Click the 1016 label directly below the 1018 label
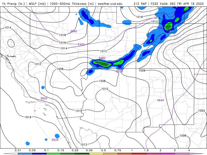 pyautogui.click(x=62, y=43)
